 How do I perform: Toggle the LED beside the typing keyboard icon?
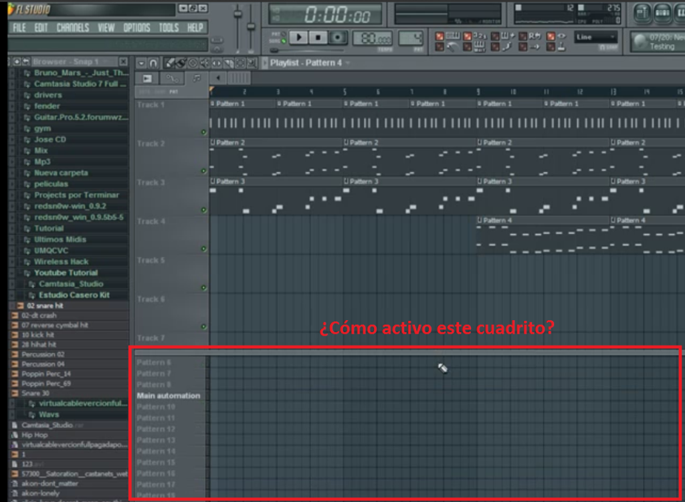[x=439, y=36]
